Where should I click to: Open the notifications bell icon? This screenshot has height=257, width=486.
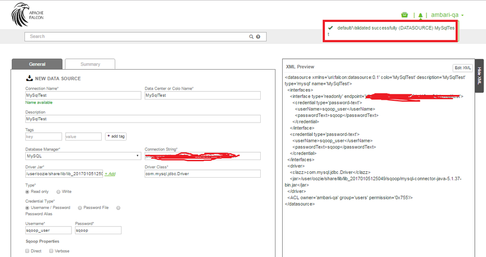pyautogui.click(x=420, y=15)
